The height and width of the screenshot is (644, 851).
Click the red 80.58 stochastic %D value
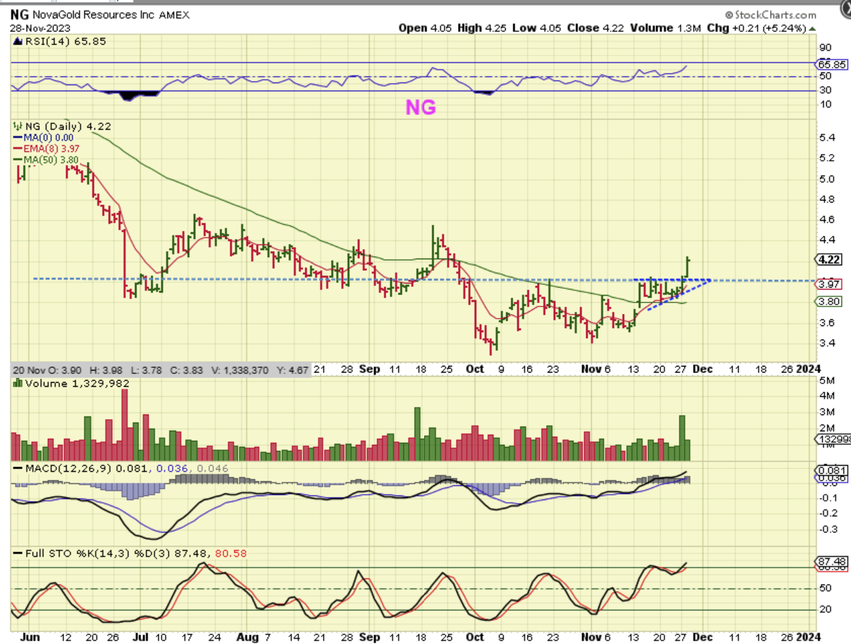pyautogui.click(x=230, y=554)
